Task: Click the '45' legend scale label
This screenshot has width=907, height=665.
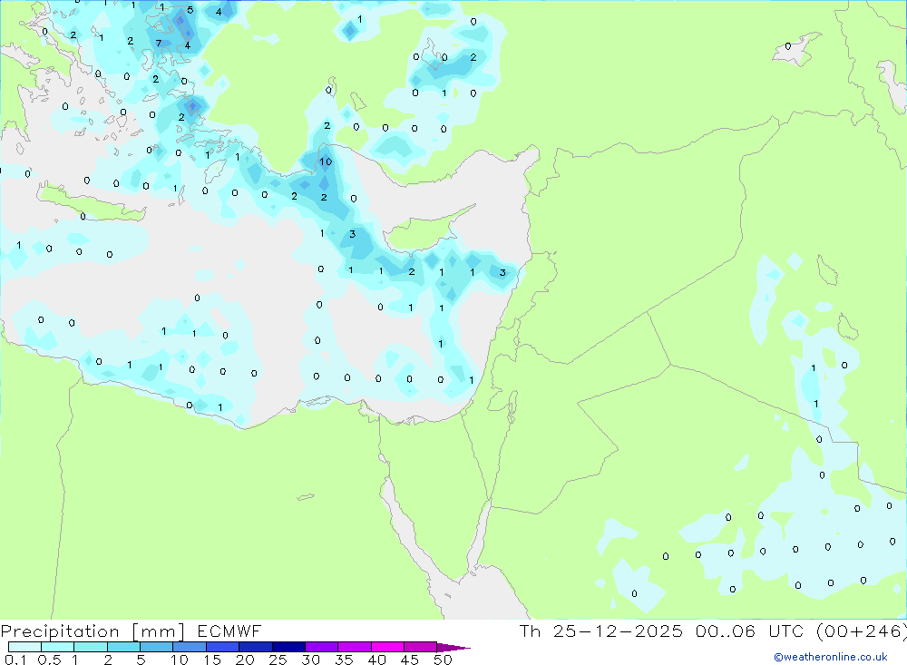Action: 410,660
